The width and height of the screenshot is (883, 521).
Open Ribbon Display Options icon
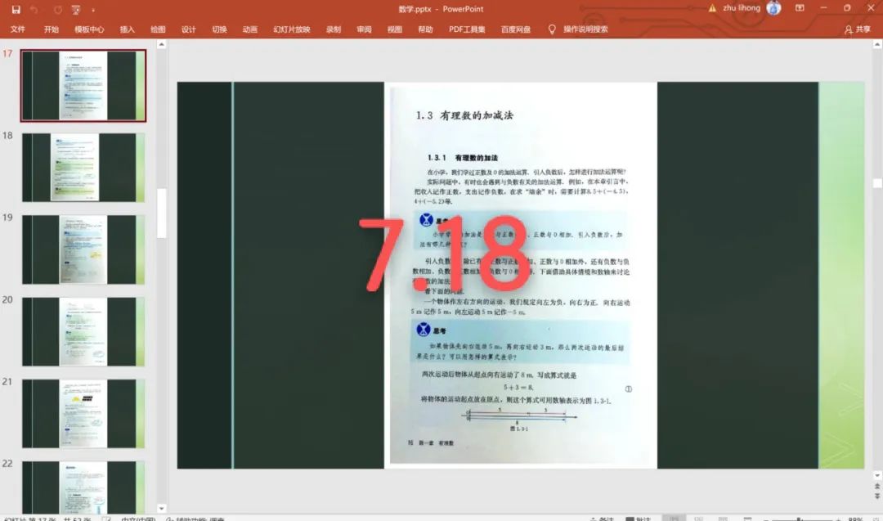coord(801,8)
